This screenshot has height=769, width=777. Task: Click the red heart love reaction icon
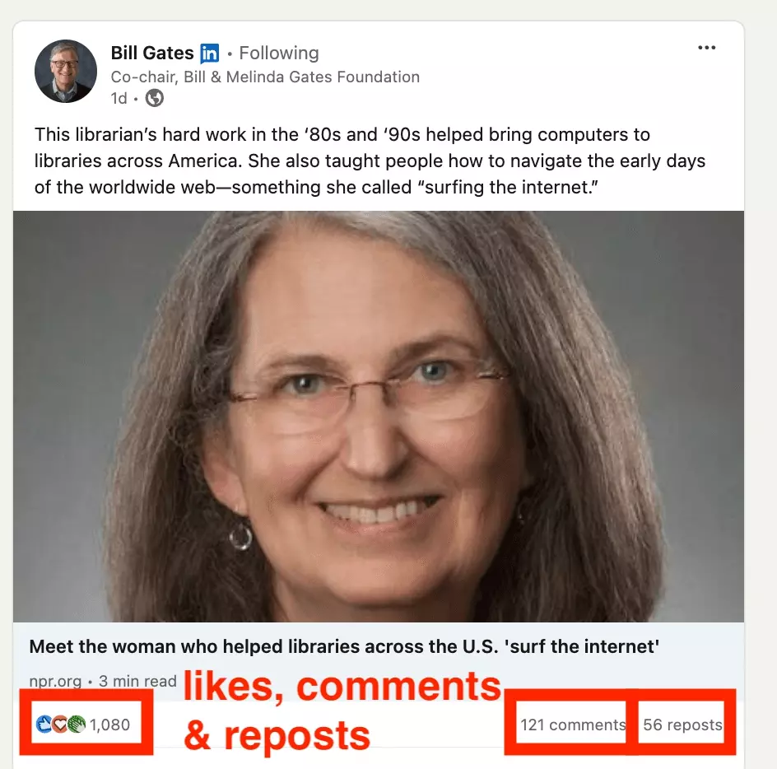[59, 725]
